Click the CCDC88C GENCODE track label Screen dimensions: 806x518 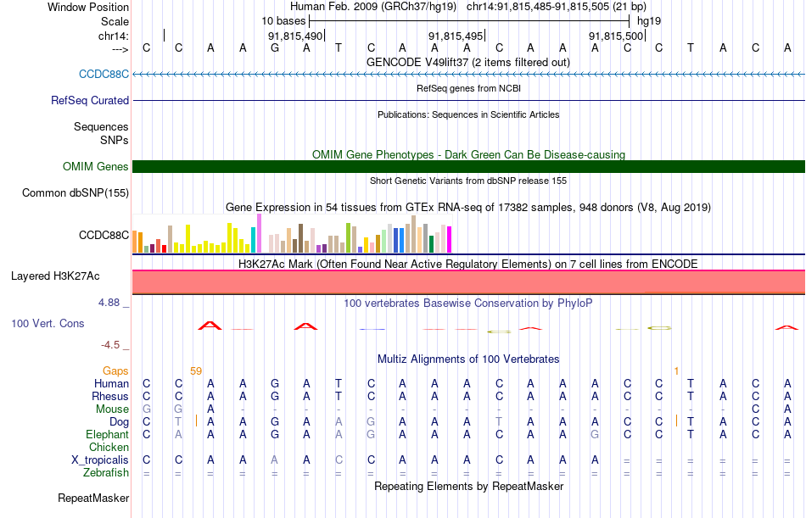[x=104, y=74]
